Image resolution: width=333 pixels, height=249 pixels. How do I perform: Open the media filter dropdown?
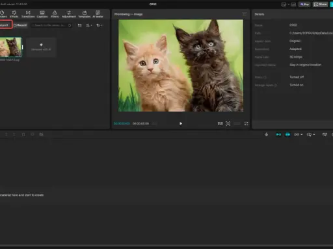[x=99, y=25]
